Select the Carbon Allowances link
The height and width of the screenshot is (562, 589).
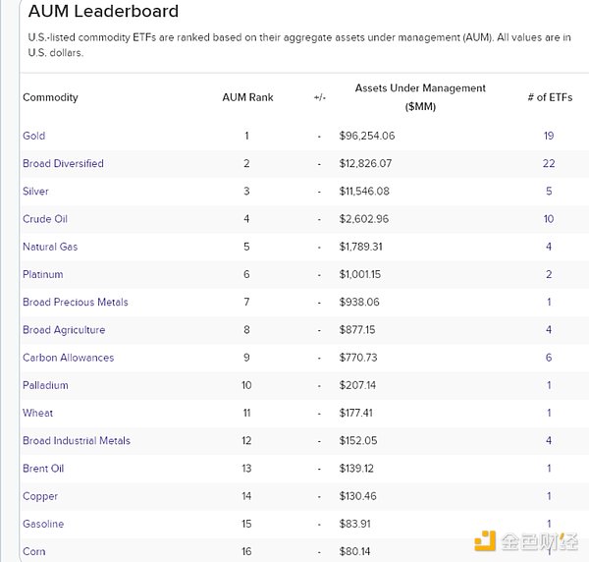[x=68, y=358]
